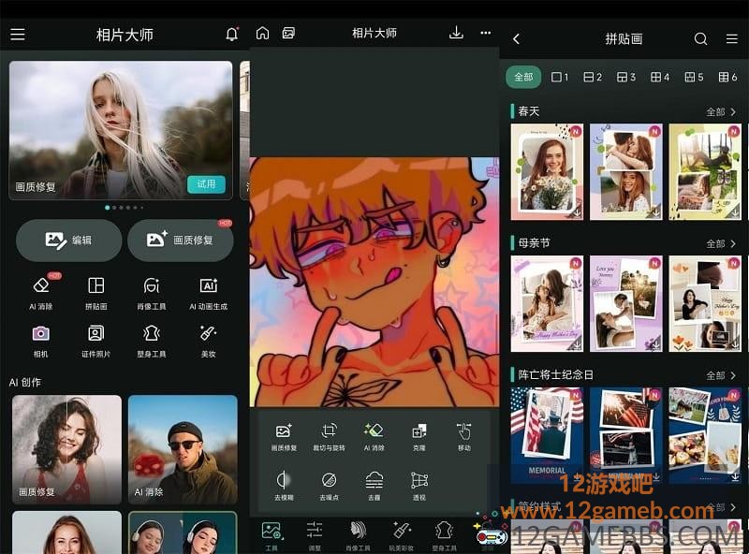
Task: Open the 画质修复 AI 创作 card
Action: [66, 449]
